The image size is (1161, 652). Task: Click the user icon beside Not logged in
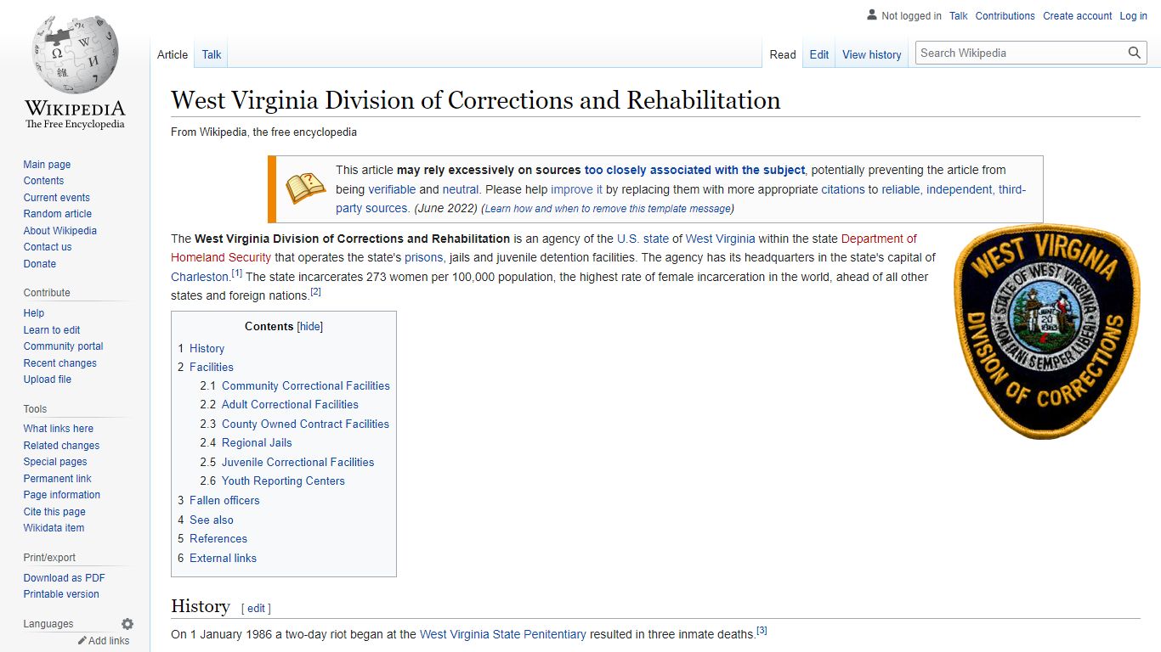click(x=872, y=15)
